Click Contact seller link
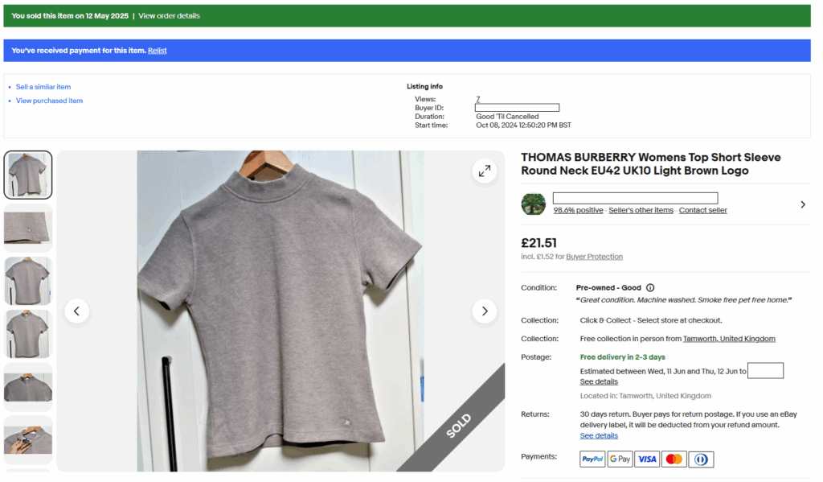823x482 pixels. coord(702,210)
